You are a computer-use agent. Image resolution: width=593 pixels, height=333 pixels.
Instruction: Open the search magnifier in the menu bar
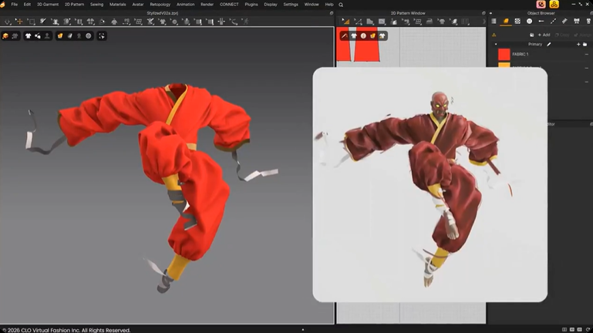click(x=341, y=5)
